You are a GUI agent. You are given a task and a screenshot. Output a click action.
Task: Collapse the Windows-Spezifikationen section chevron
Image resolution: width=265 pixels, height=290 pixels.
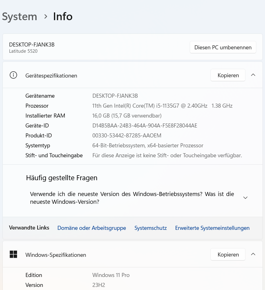pyautogui.click(x=253, y=254)
